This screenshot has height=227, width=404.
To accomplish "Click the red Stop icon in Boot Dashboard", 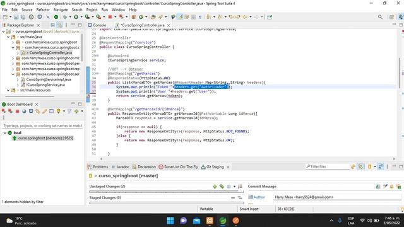I will (17, 111).
